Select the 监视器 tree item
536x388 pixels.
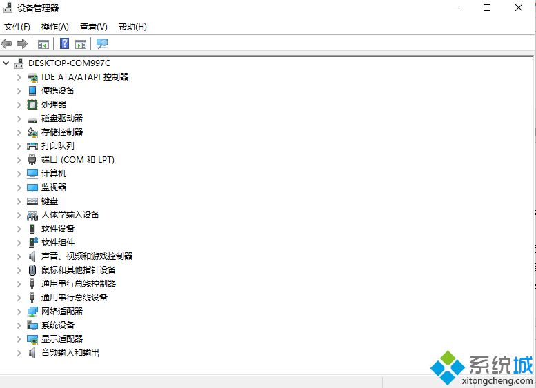[54, 187]
